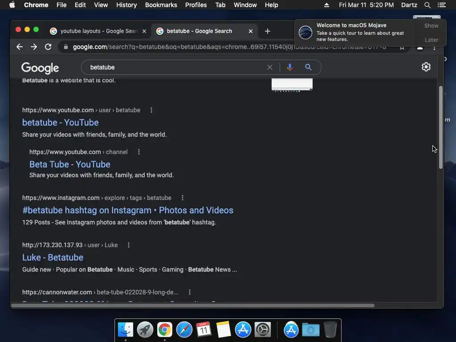
Task: Open Downloads folder in the Dock
Action: click(x=310, y=330)
